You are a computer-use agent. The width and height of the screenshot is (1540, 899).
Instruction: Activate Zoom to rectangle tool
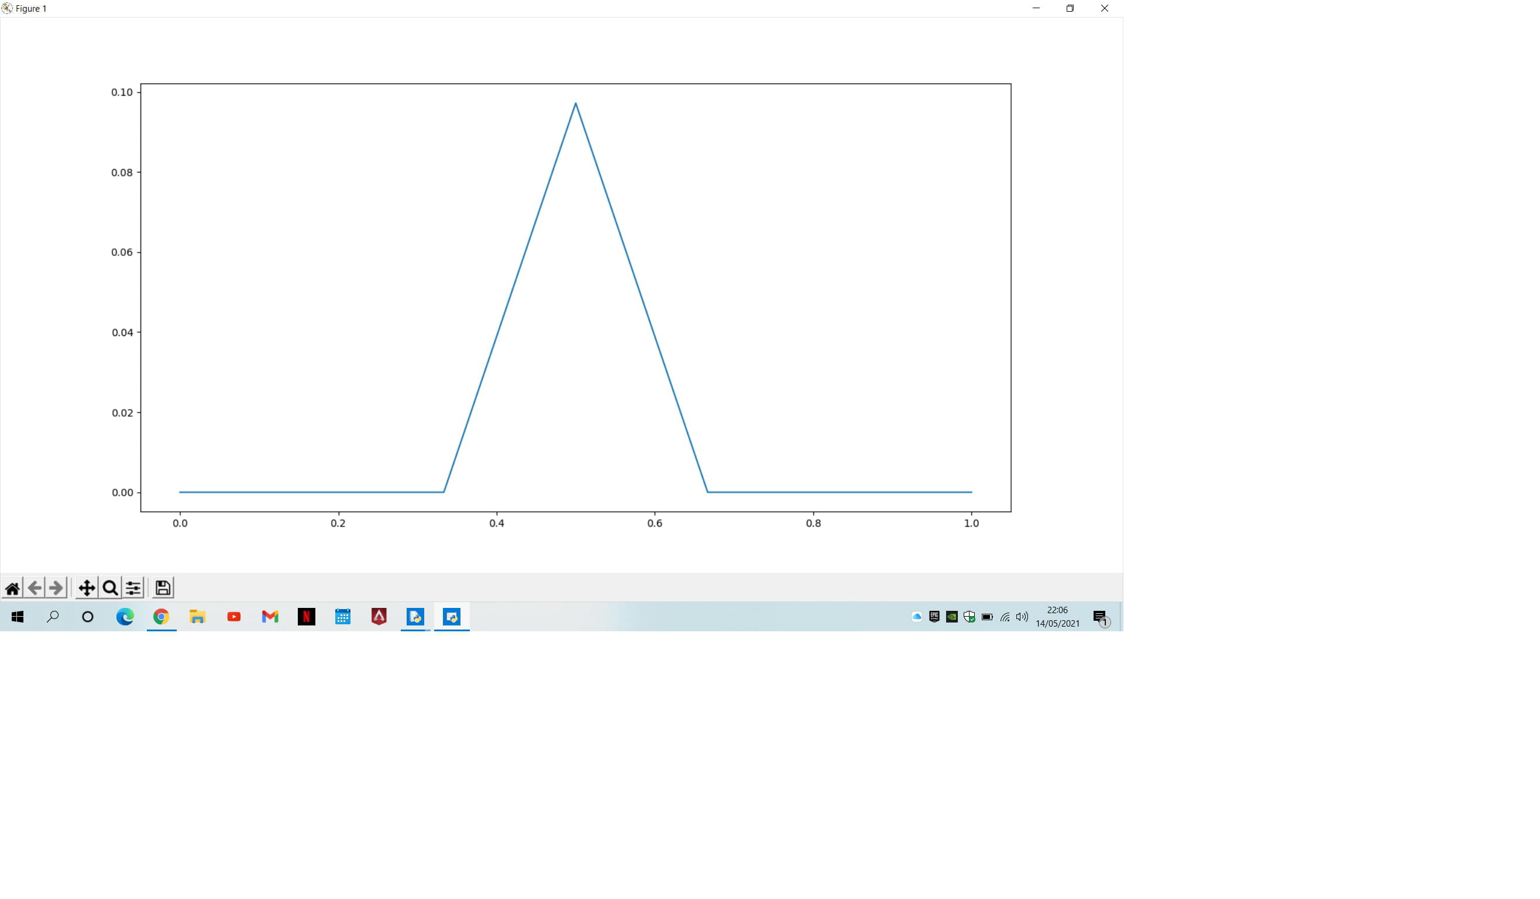coord(110,589)
